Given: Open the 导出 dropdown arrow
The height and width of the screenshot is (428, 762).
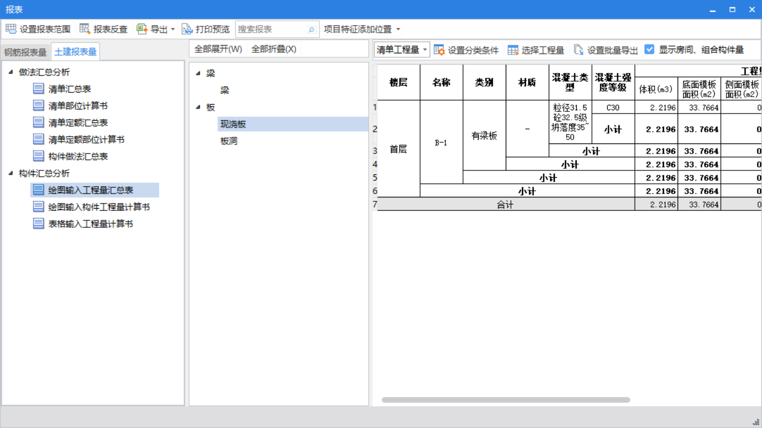Looking at the screenshot, I should (x=173, y=29).
